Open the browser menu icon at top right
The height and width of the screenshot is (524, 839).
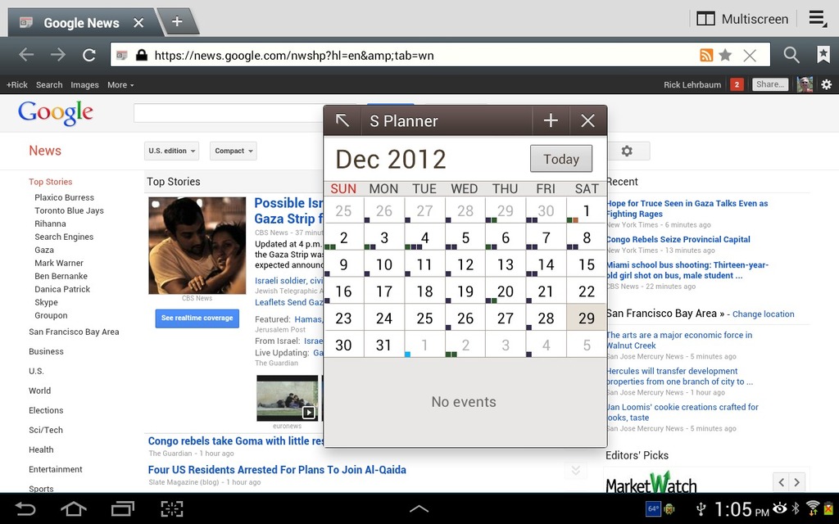[818, 19]
